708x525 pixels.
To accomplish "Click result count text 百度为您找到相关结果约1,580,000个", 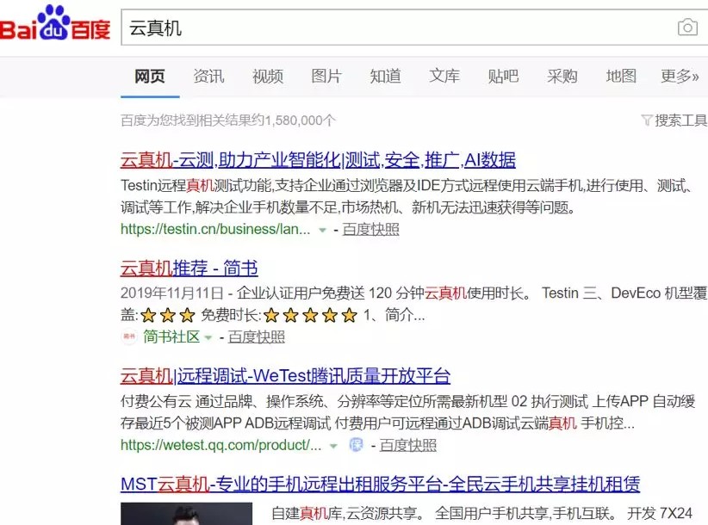I will [x=228, y=120].
